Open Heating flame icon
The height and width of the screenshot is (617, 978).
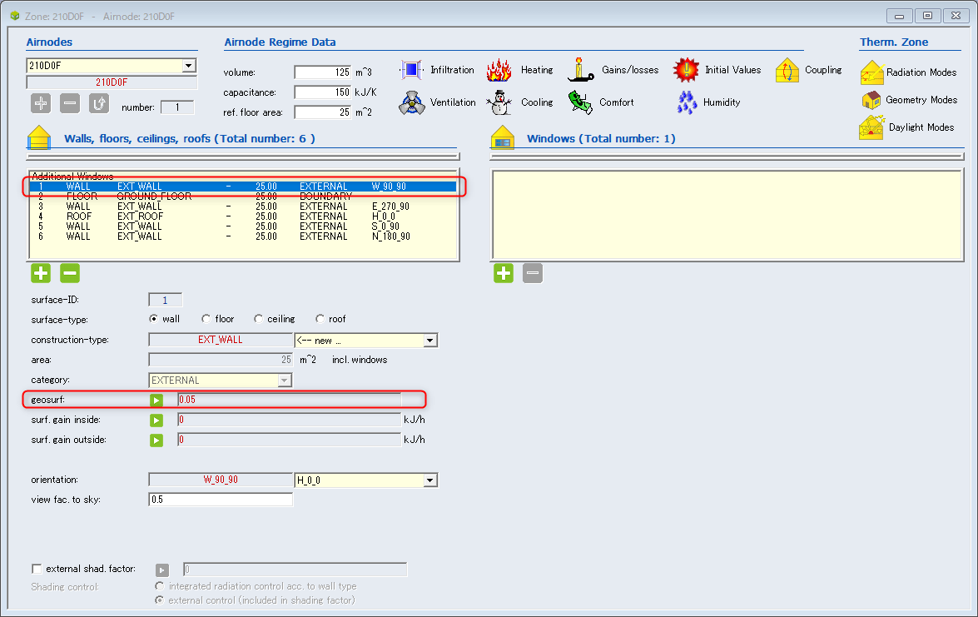499,70
